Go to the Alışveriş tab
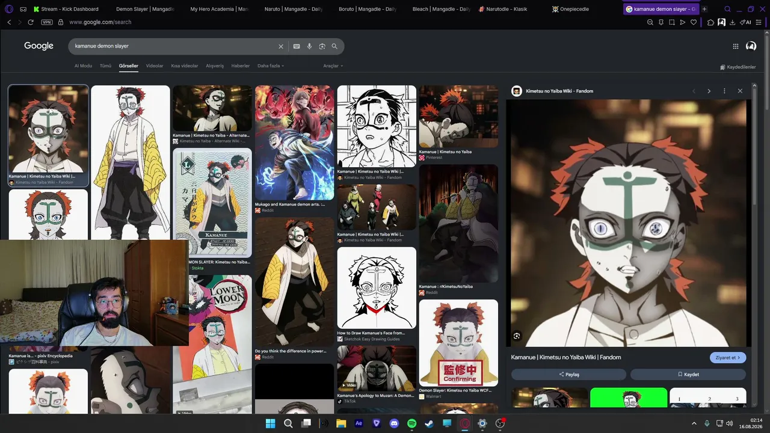This screenshot has height=433, width=770. coord(215,66)
